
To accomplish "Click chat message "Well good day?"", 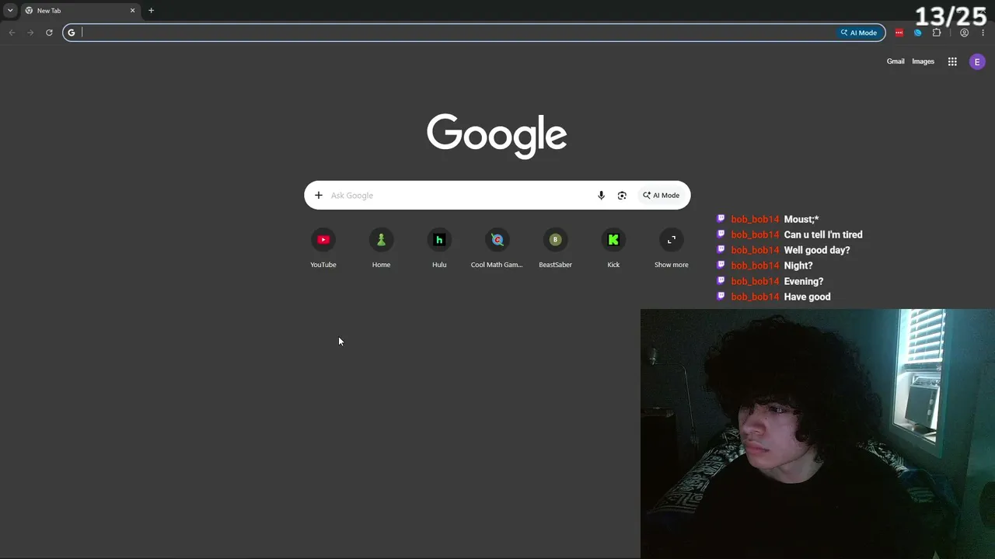I will pos(817,250).
